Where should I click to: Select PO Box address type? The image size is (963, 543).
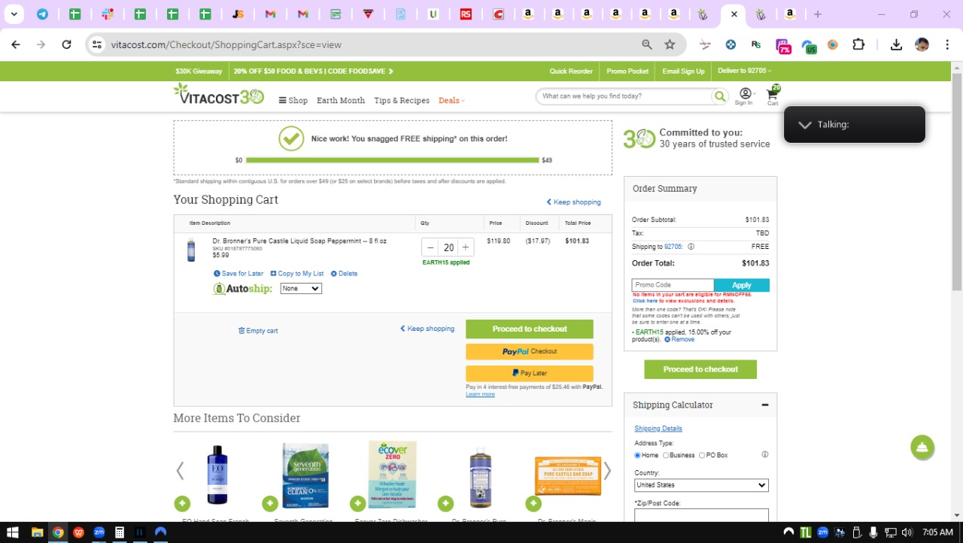[x=702, y=455]
